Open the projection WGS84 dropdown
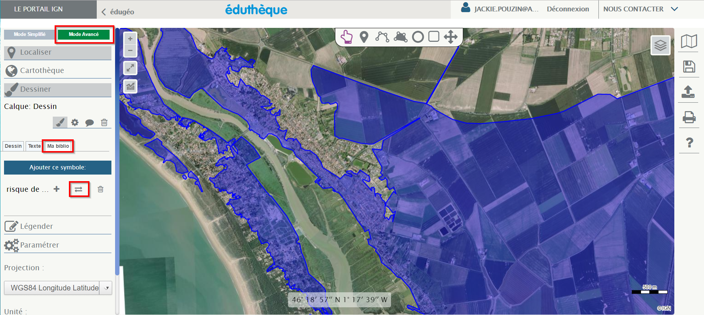 coord(58,288)
